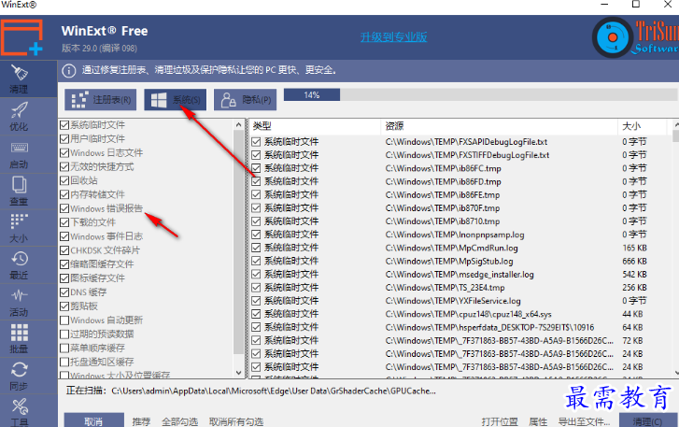Click the 取消 button to cancel the scan

click(x=94, y=420)
